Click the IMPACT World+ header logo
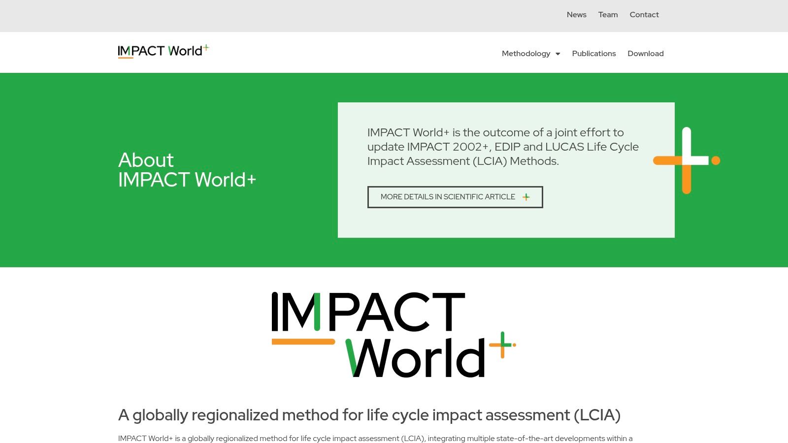 [x=164, y=51]
